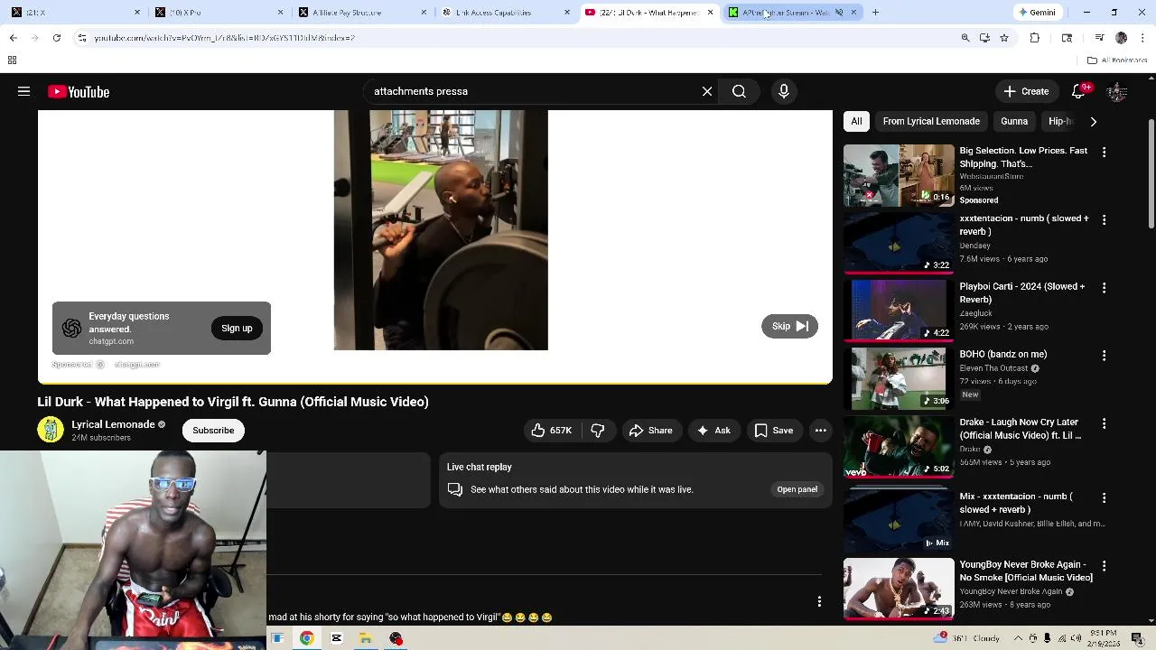This screenshot has height=650, width=1156.
Task: Bookmark this page with the star
Action: [1003, 38]
